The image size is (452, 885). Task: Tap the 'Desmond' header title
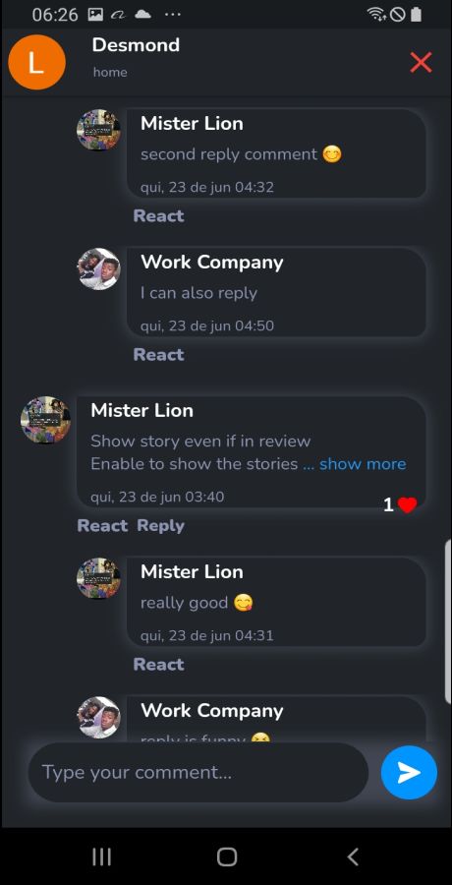[x=136, y=45]
